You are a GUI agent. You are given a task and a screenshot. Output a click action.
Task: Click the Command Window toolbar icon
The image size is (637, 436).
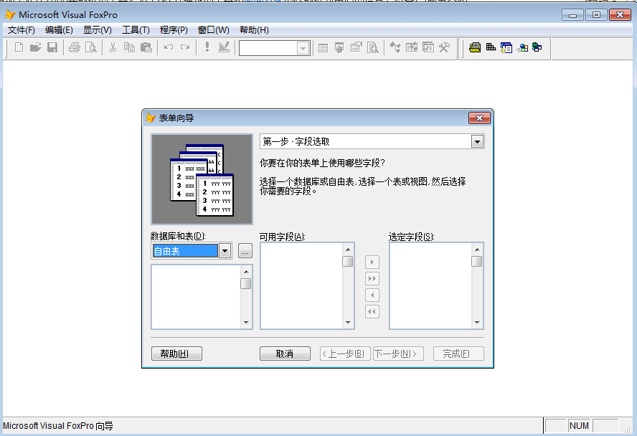pos(323,48)
